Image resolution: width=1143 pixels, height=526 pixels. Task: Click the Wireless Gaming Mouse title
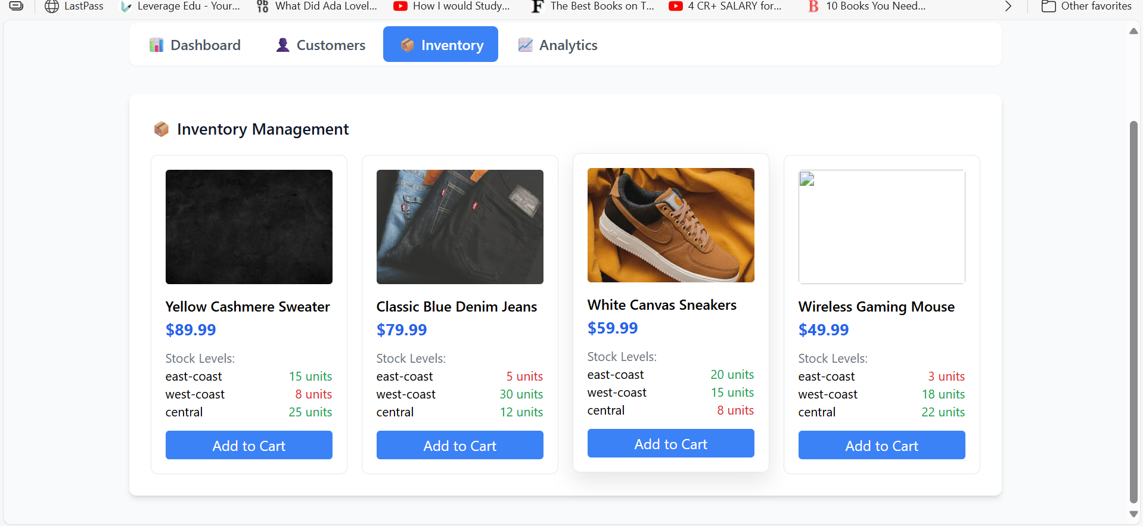pyautogui.click(x=877, y=307)
